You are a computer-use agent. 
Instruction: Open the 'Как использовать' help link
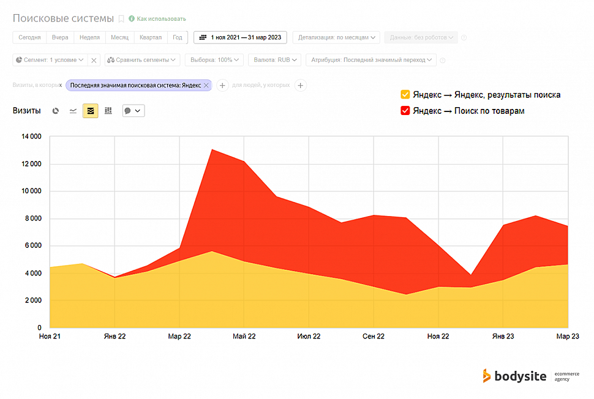162,18
